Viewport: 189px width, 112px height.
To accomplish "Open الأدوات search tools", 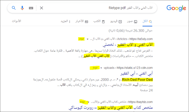I will click(17, 21).
